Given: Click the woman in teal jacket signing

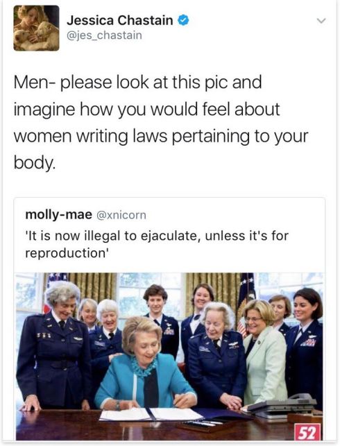Looking at the screenshot, I should [x=146, y=365].
